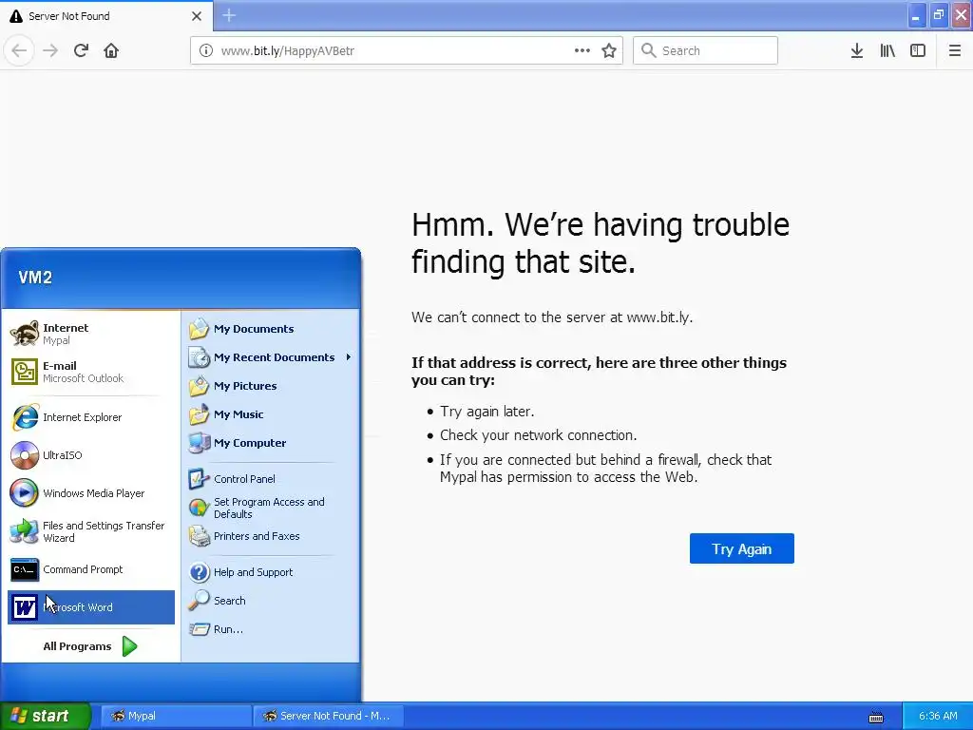Viewport: 973px width, 730px height.
Task: Launch Internet Explorer from Start menu
Action: (91, 417)
